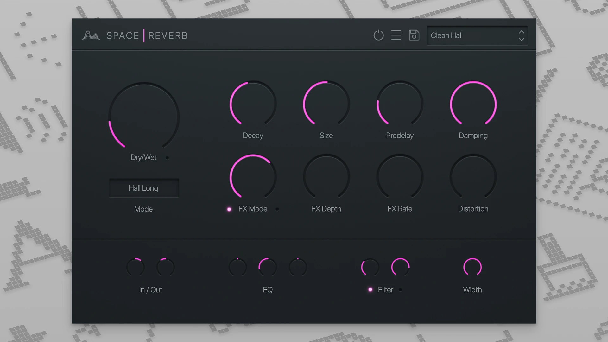Click the power bypass icon
Viewport: 608px width, 342px height.
[379, 35]
